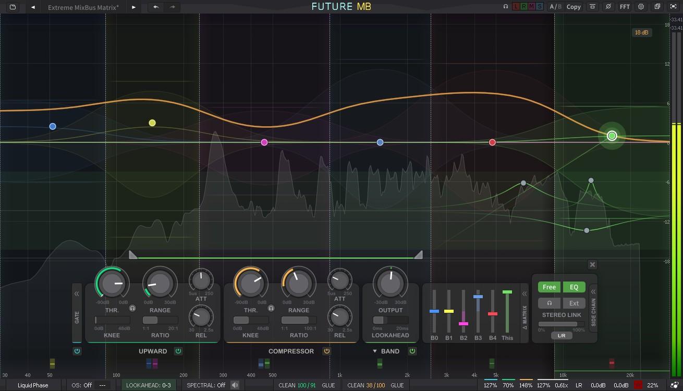Image resolution: width=683 pixels, height=391 pixels.
Task: Toggle the BAND power button
Action: [412, 351]
